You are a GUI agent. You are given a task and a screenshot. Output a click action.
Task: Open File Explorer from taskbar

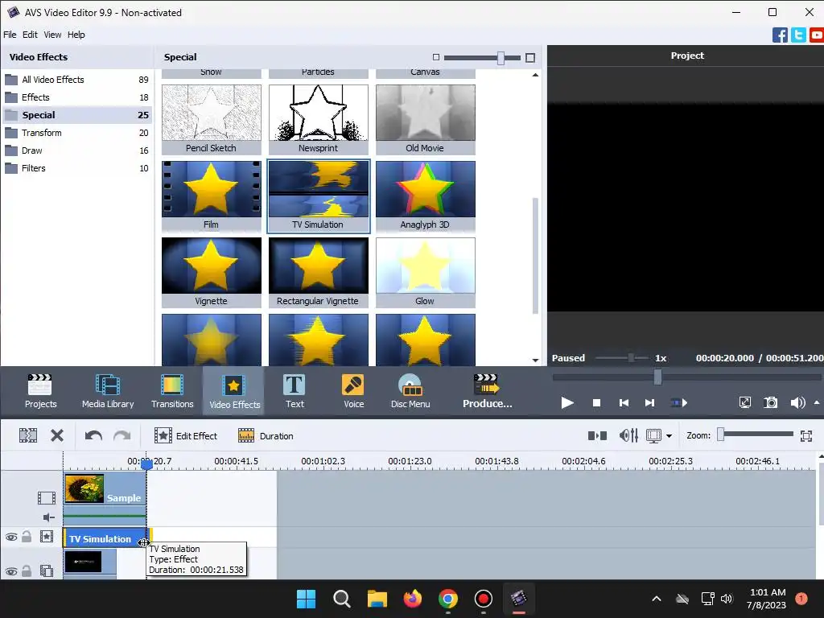(x=377, y=599)
